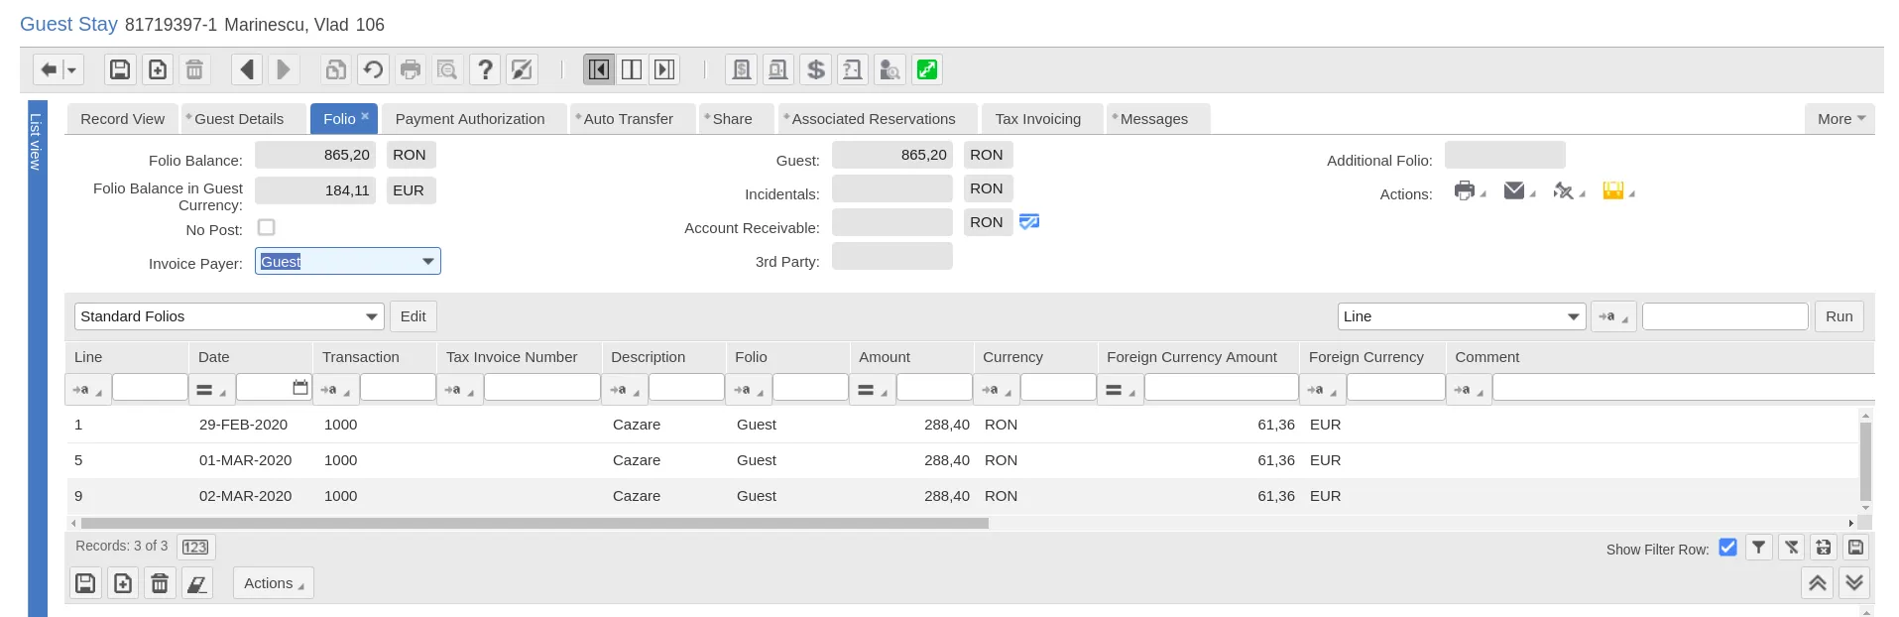Click the delete trash icon below grid
Image resolution: width=1899 pixels, height=617 pixels.
point(160,583)
